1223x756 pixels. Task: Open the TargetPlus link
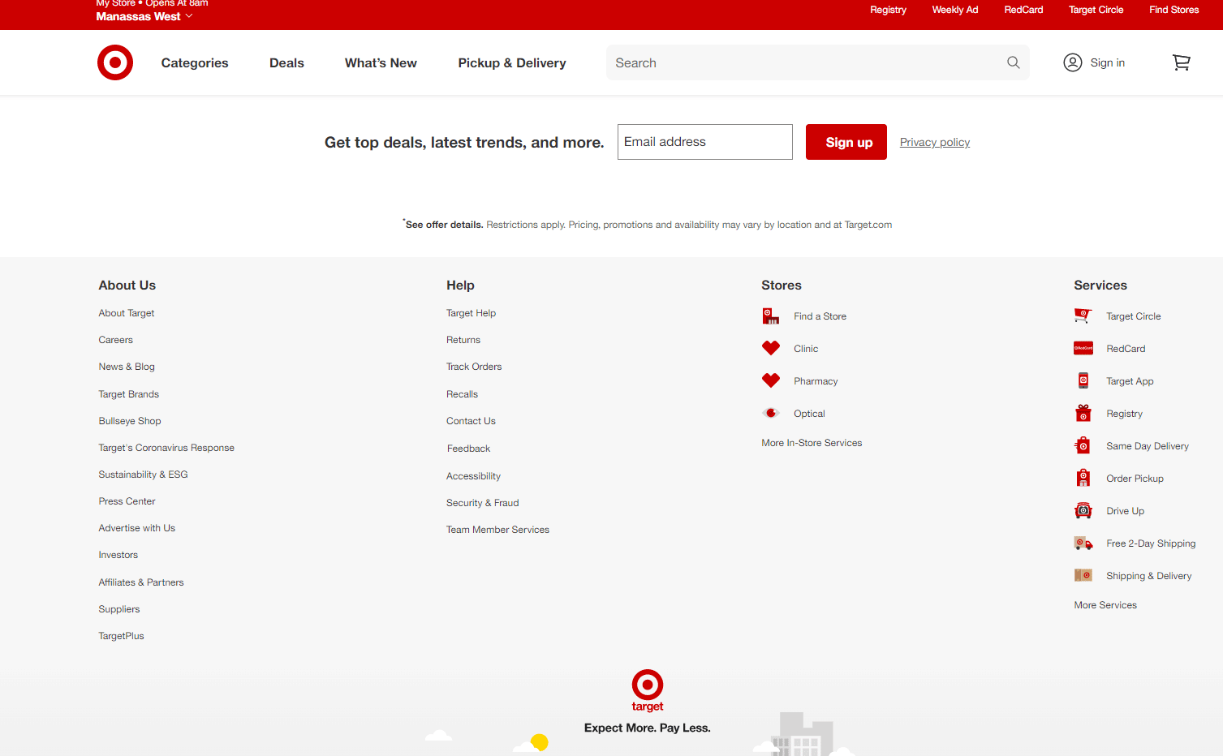point(121,636)
